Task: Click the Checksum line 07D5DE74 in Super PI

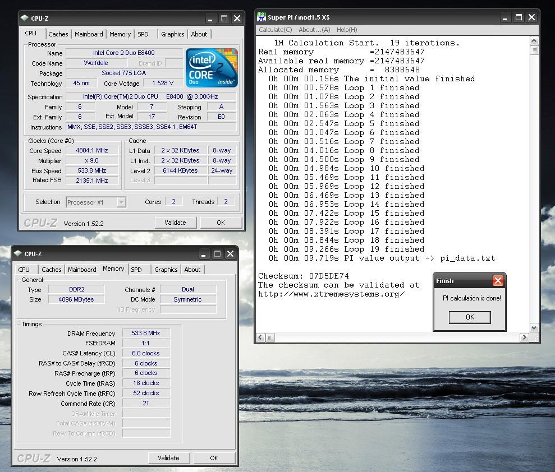Action: [x=304, y=276]
